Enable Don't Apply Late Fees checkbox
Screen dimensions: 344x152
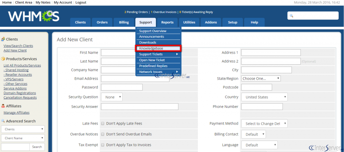(x=102, y=124)
